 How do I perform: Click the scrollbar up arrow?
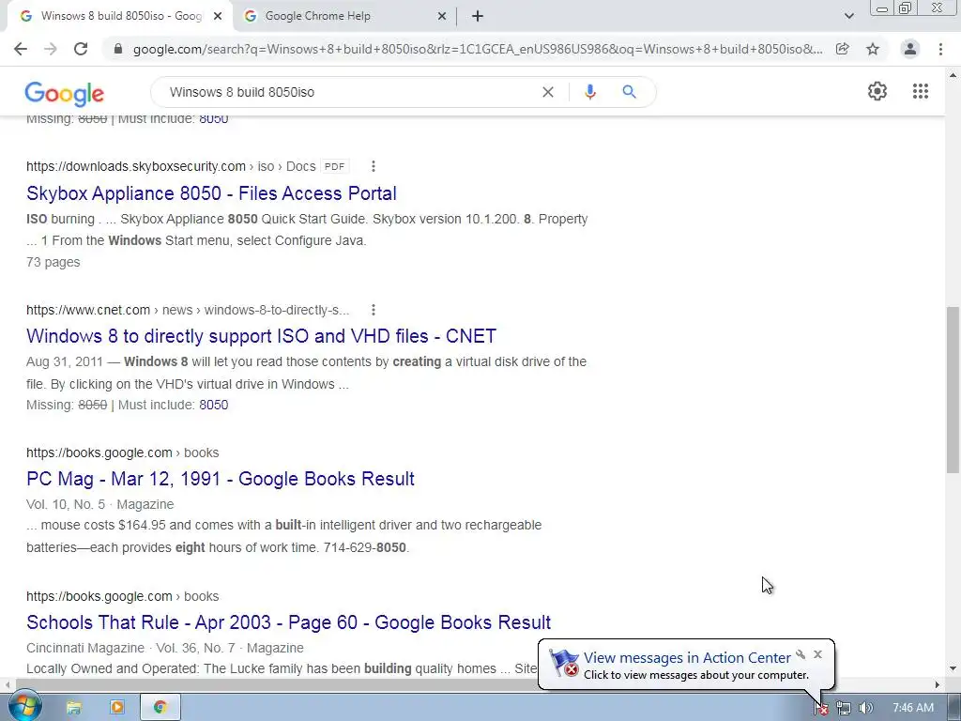(x=953, y=74)
